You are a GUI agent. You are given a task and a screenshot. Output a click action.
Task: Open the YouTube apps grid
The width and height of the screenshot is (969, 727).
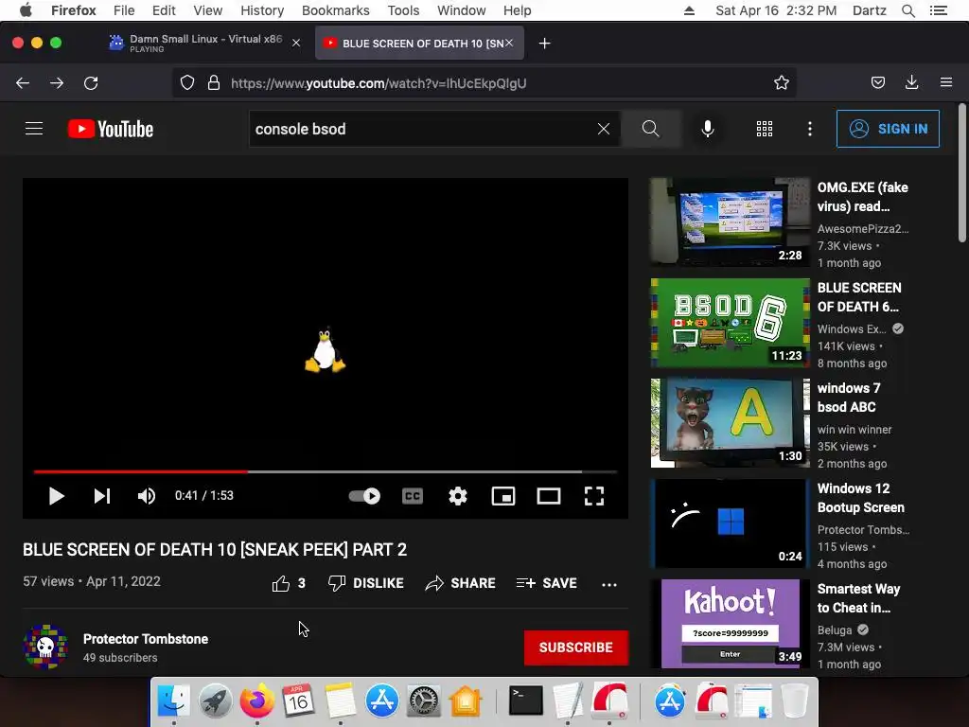765,129
